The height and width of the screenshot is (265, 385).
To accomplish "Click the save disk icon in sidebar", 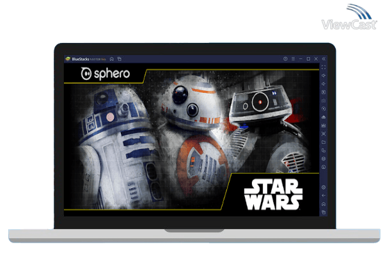I will [324, 125].
